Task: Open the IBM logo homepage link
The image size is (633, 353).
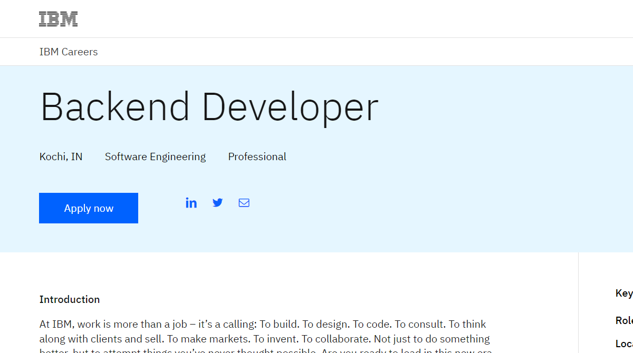Action: point(58,19)
